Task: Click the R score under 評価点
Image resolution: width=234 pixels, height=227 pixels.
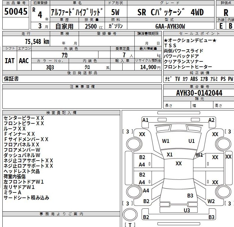Action: click(226, 13)
